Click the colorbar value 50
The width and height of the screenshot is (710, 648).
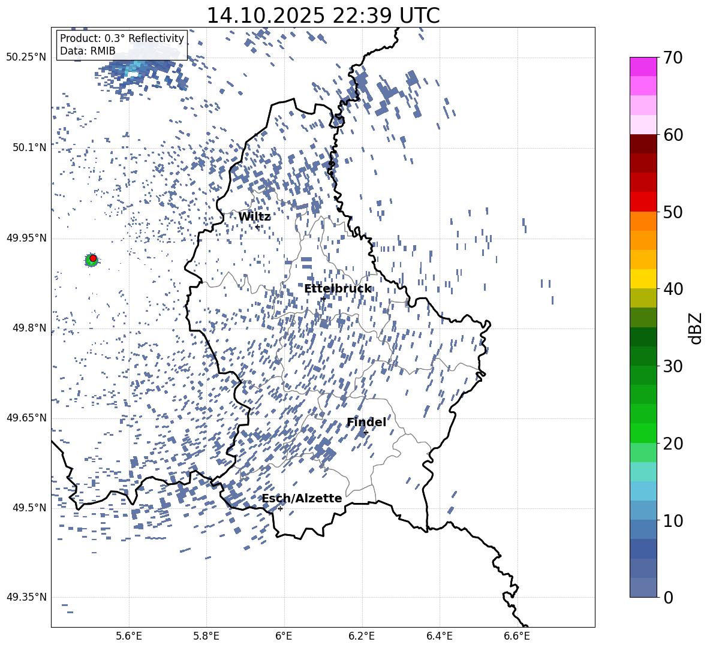(673, 212)
